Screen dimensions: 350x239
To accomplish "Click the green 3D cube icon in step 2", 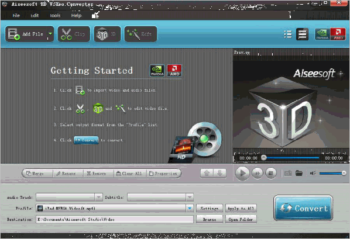I will [x=98, y=108].
